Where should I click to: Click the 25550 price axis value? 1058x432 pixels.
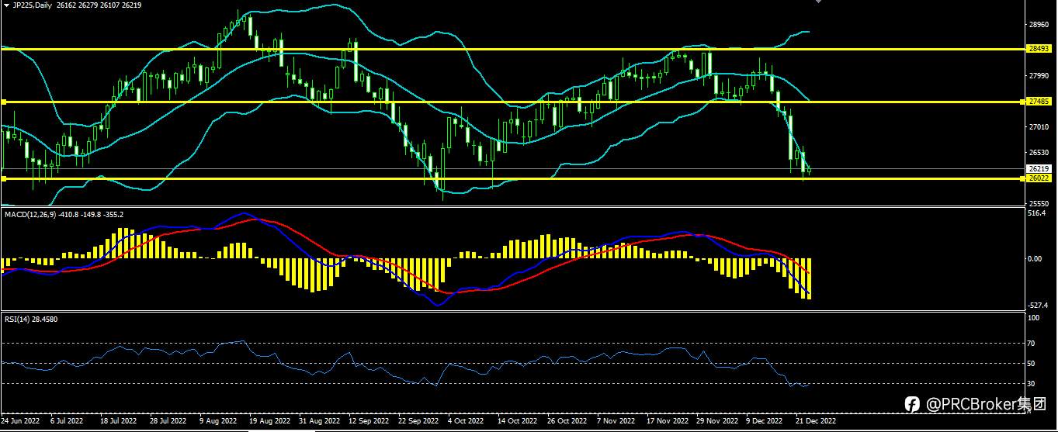coord(1039,203)
